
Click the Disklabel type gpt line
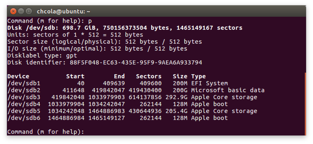(x=42, y=56)
